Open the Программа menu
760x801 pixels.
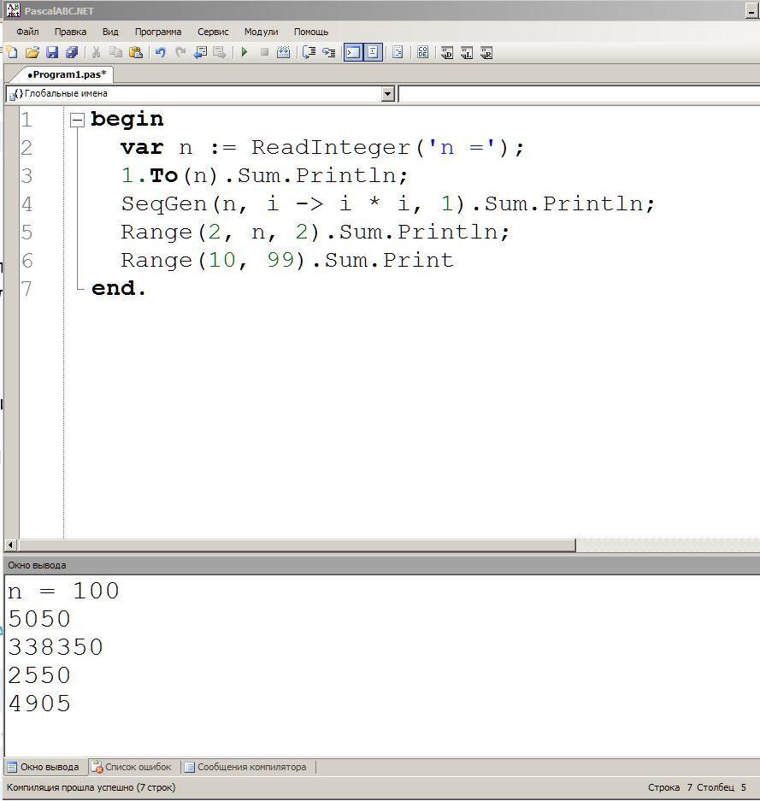(158, 32)
